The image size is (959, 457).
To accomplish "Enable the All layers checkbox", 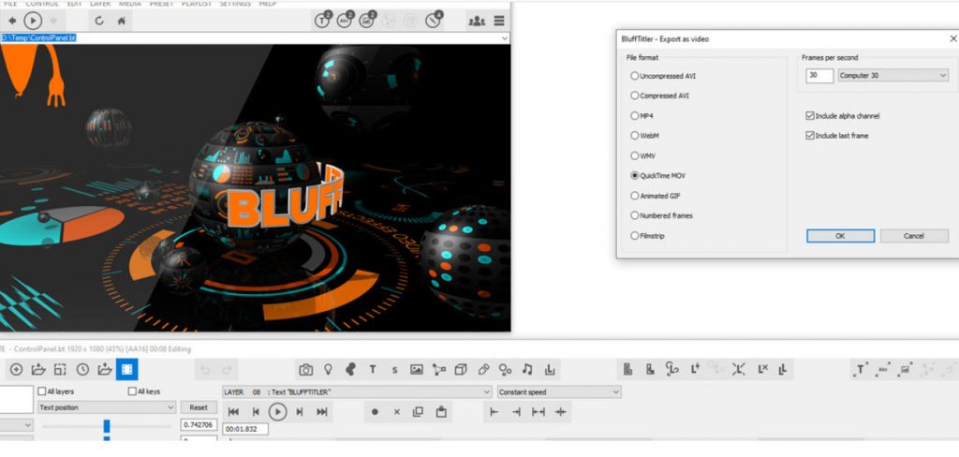I will click(x=41, y=391).
